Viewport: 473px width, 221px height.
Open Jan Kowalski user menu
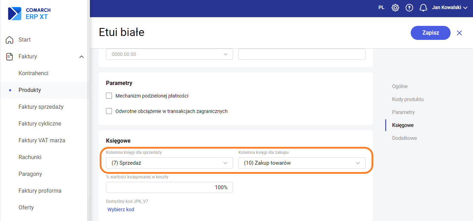tap(450, 8)
